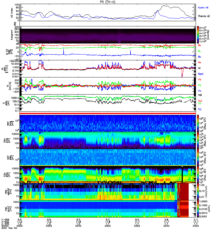Select the blue "Bx" legend label
The width and height of the screenshot is (218, 232).
[199, 57]
